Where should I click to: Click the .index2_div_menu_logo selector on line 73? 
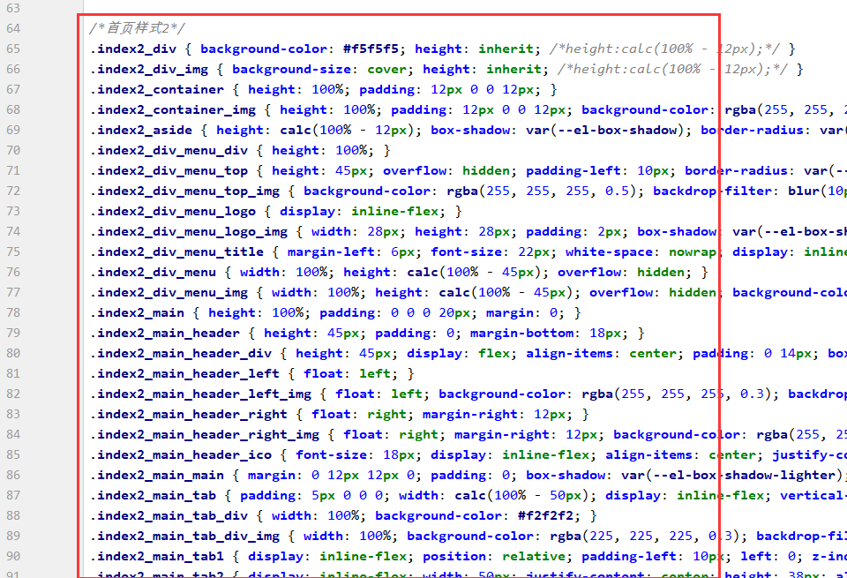point(173,211)
